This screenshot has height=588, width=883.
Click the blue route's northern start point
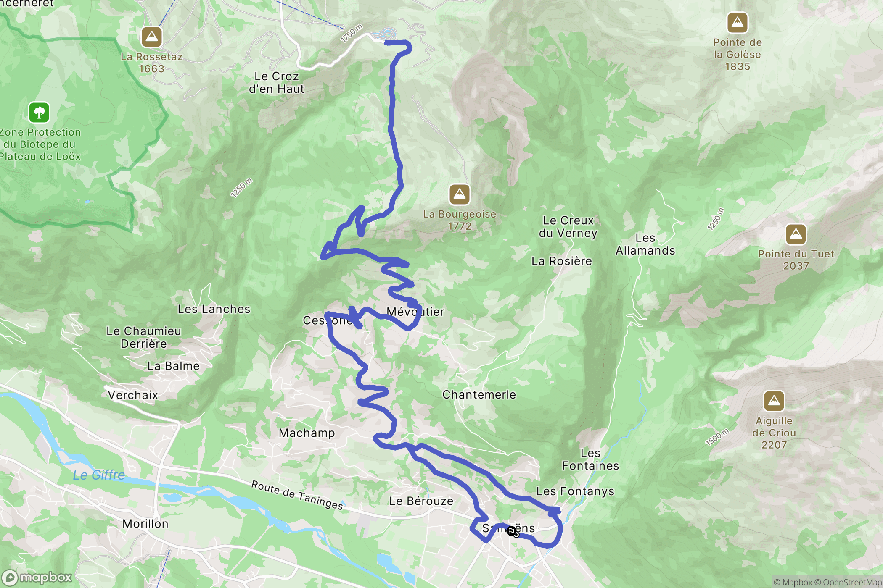click(386, 42)
